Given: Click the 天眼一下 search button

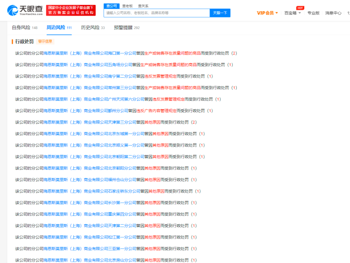Looking at the screenshot, I should (220, 13).
